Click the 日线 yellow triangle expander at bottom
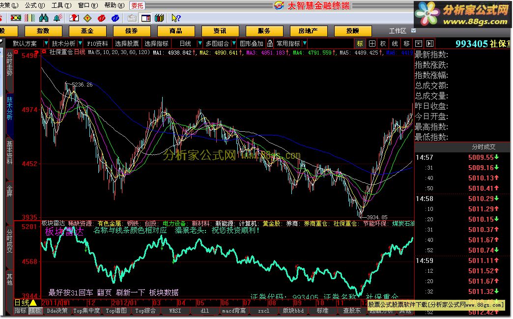This screenshot has width=513, height=319. tap(33, 303)
